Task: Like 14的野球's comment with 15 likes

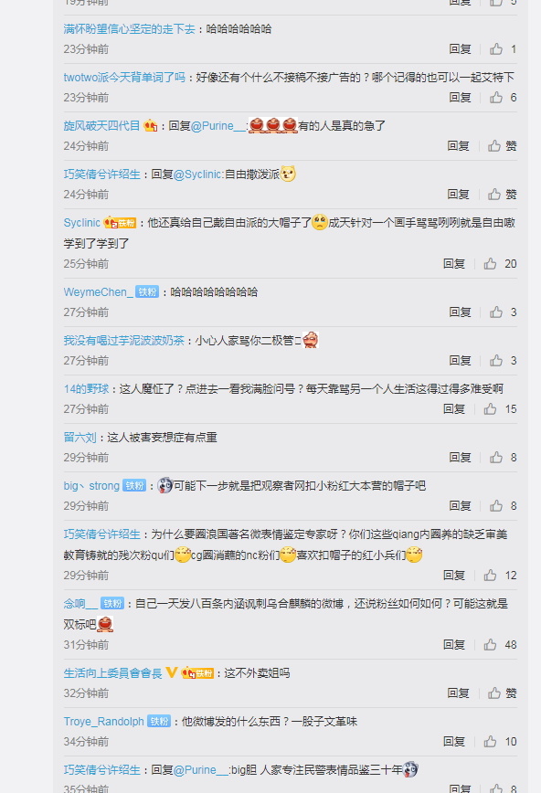Action: click(x=490, y=408)
